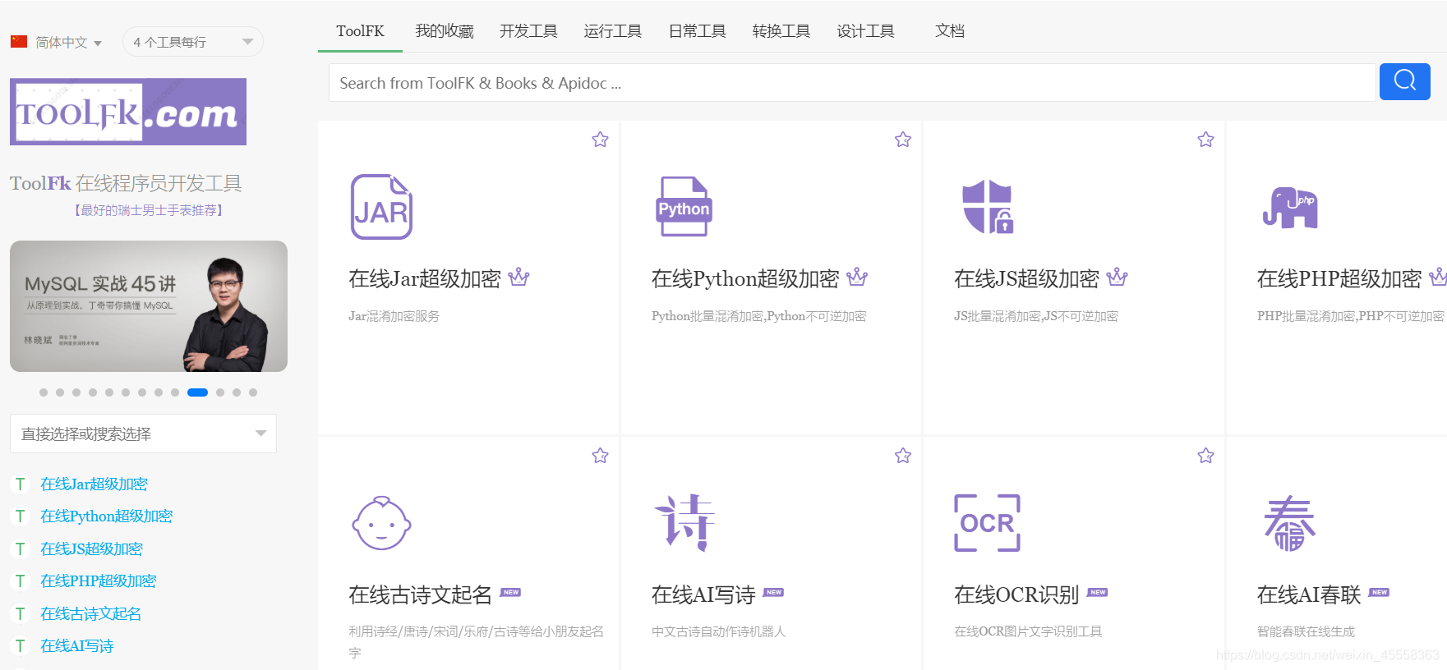Image resolution: width=1447 pixels, height=670 pixels.
Task: Open the baby face naming icon
Action: (381, 523)
